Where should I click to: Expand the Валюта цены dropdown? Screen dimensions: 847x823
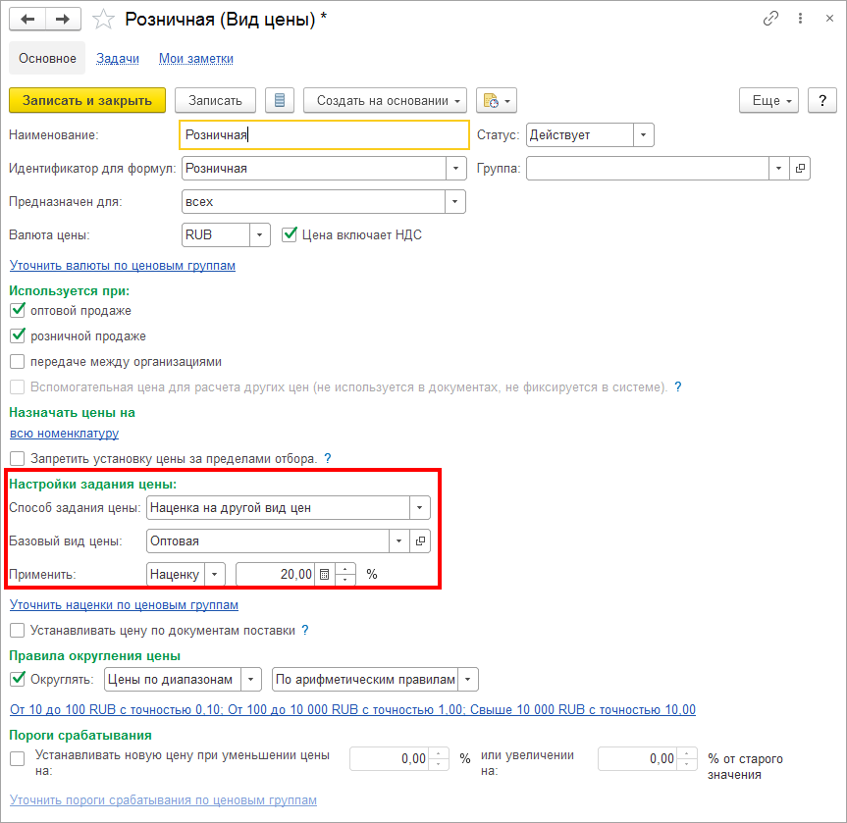pyautogui.click(x=259, y=234)
